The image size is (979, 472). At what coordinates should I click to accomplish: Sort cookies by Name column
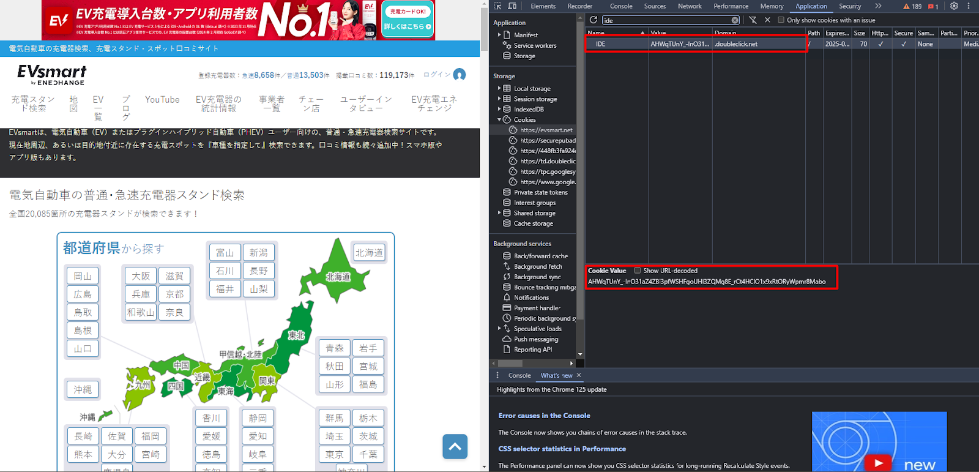(617, 32)
